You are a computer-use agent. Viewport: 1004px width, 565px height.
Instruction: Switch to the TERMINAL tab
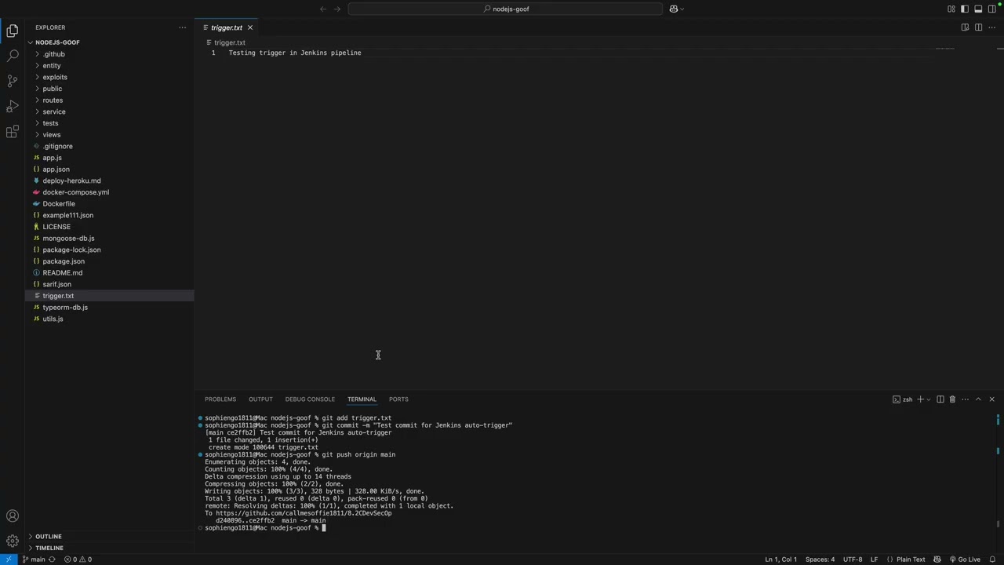tap(362, 399)
